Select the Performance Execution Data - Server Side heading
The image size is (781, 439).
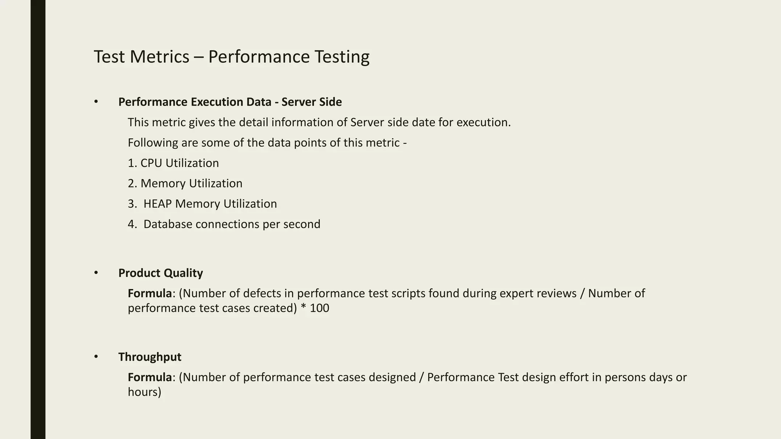click(230, 102)
